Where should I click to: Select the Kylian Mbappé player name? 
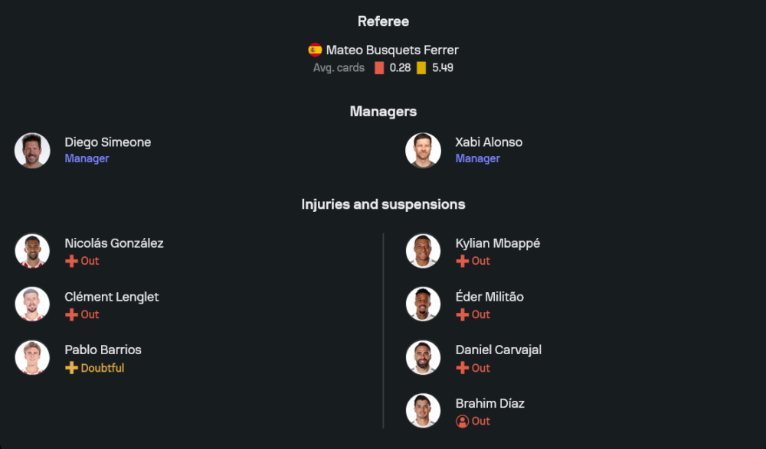tap(498, 243)
